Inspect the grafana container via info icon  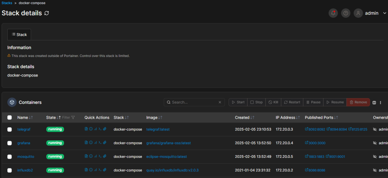tap(91, 143)
